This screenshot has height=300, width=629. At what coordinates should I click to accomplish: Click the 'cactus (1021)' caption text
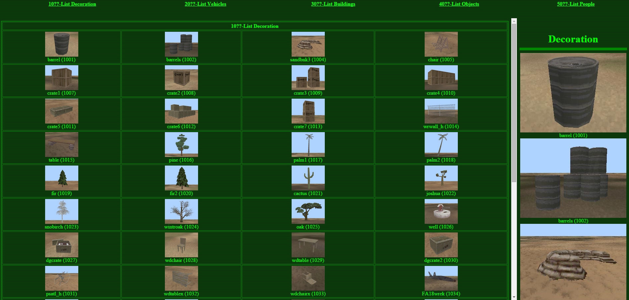tap(308, 193)
